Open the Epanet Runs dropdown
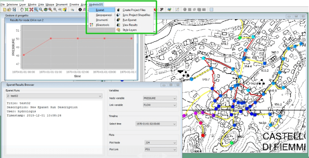Image resolution: width=309 pixels, height=158 pixels. (54, 96)
